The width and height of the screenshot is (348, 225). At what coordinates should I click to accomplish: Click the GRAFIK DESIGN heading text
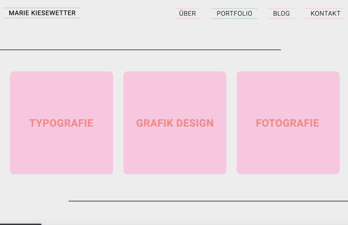(x=175, y=123)
